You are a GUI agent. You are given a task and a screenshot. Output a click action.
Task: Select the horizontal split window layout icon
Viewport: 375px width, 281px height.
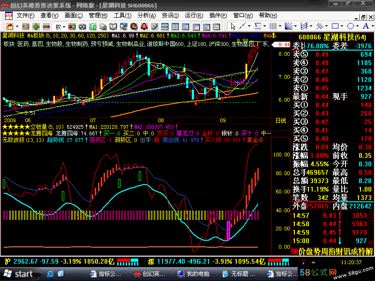pyautogui.click(x=165, y=26)
